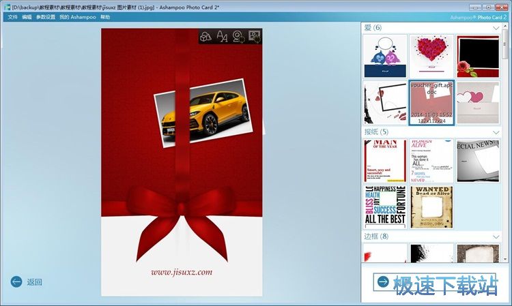Image resolution: width=512 pixels, height=306 pixels.
Task: Select the red rose heart template
Action: tap(431, 57)
